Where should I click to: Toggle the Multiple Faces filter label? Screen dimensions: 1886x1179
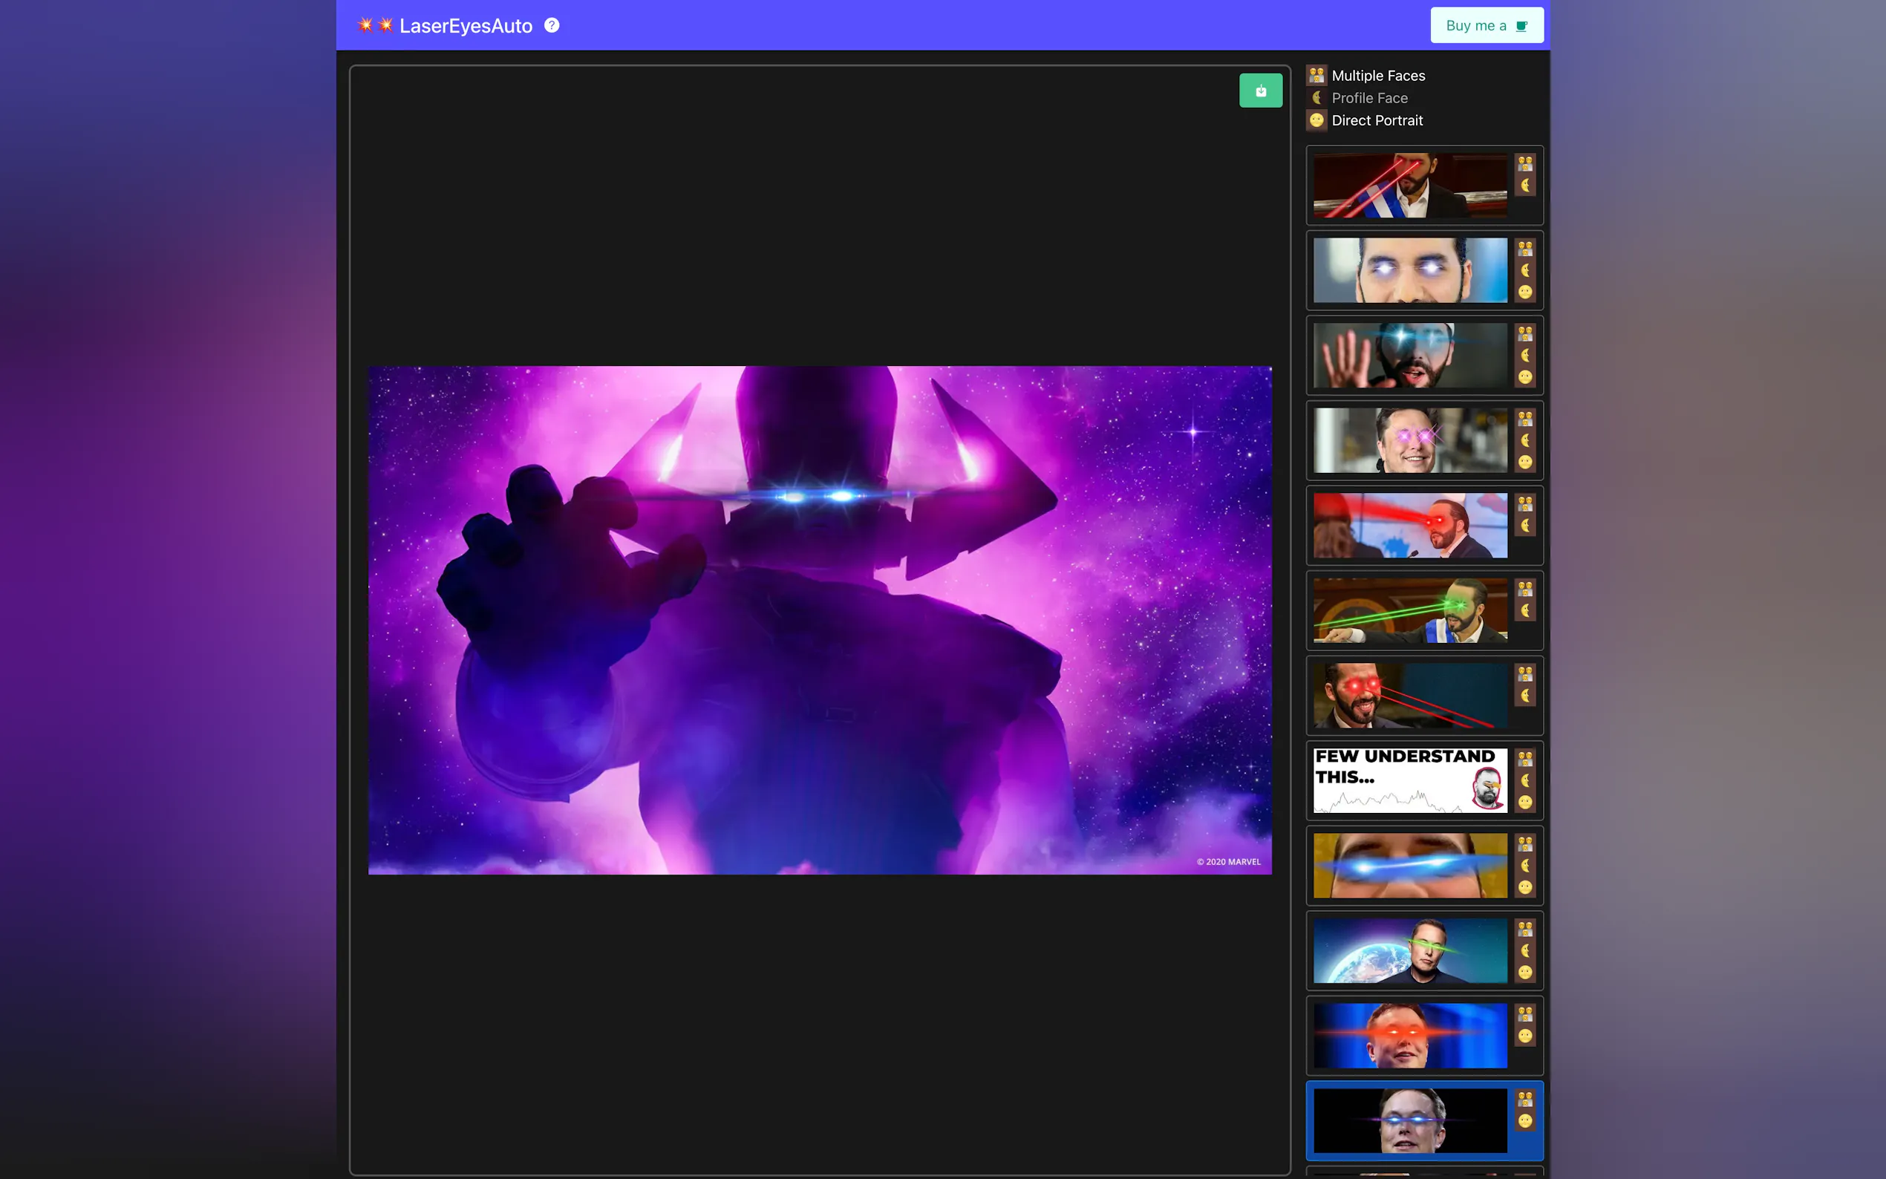(x=1377, y=76)
